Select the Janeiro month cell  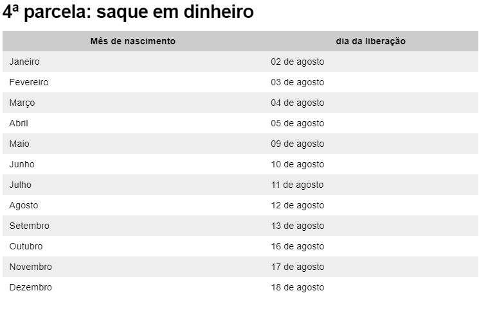(24, 62)
